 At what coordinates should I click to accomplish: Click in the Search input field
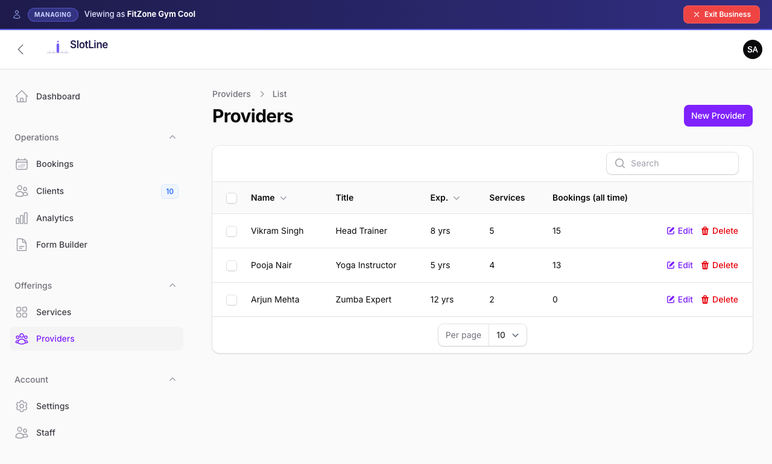click(672, 163)
